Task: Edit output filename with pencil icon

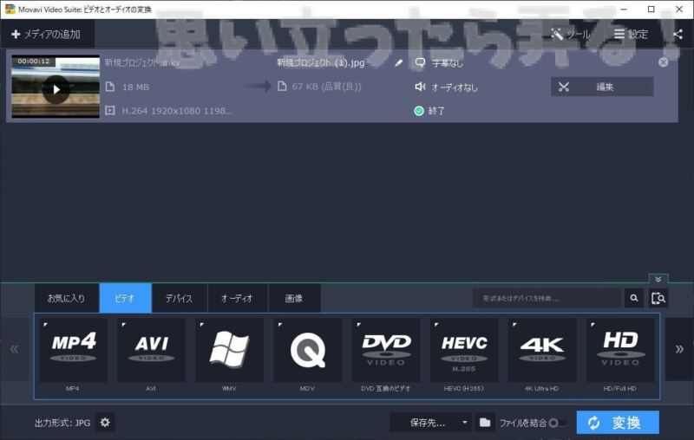Action: point(398,62)
